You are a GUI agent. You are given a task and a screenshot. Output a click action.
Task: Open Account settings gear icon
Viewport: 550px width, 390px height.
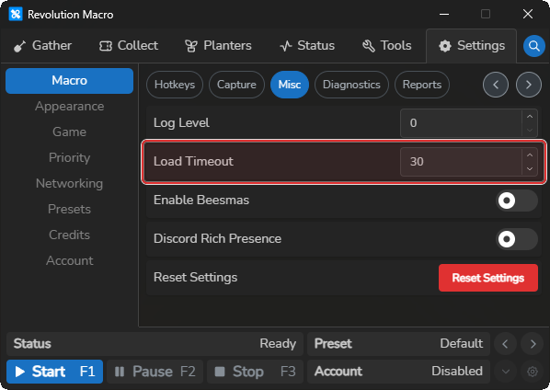coord(533,372)
